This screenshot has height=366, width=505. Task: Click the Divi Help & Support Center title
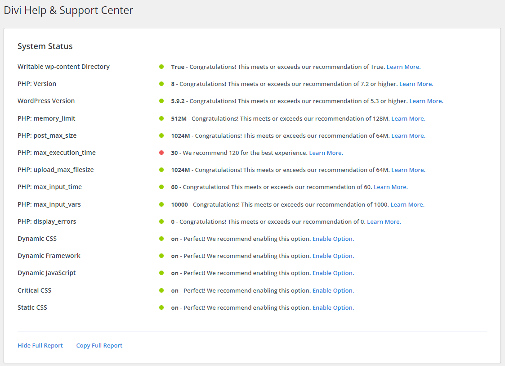point(68,10)
